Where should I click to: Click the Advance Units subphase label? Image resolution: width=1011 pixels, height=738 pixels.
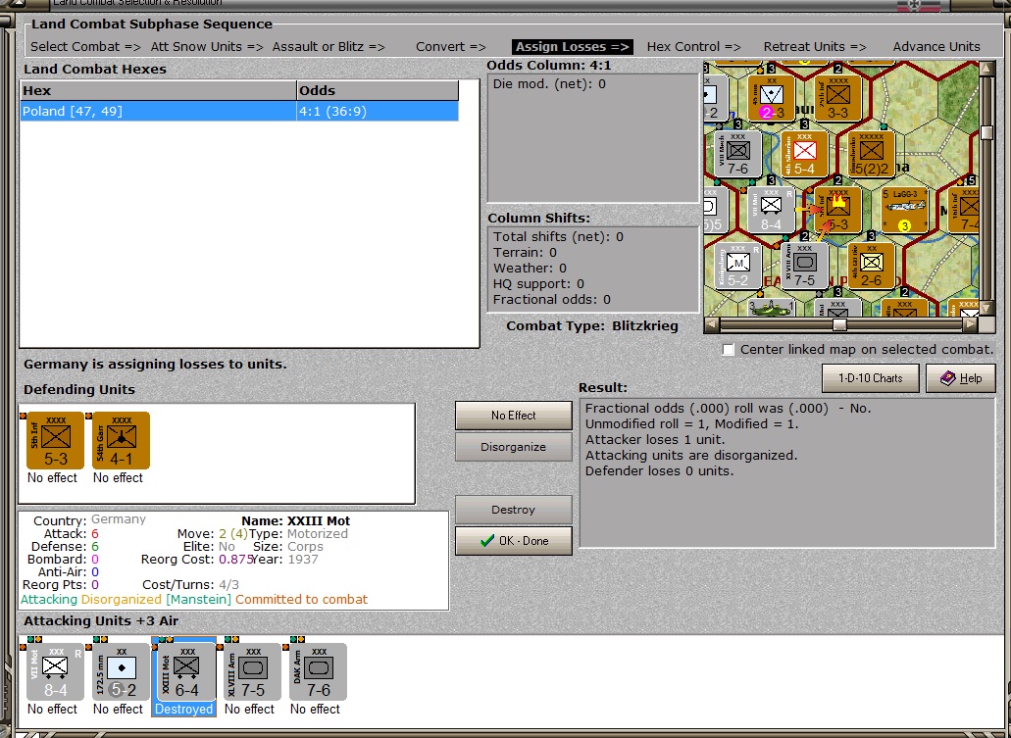click(936, 46)
